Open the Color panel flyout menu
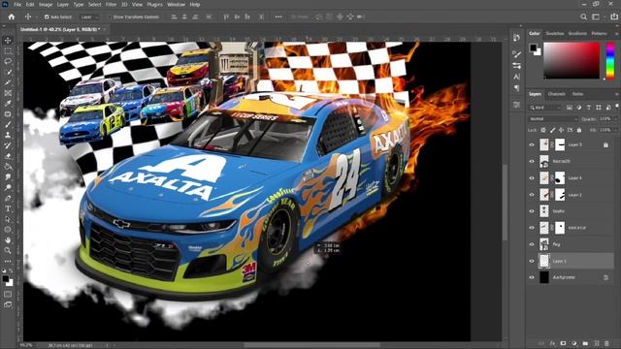 tap(617, 34)
